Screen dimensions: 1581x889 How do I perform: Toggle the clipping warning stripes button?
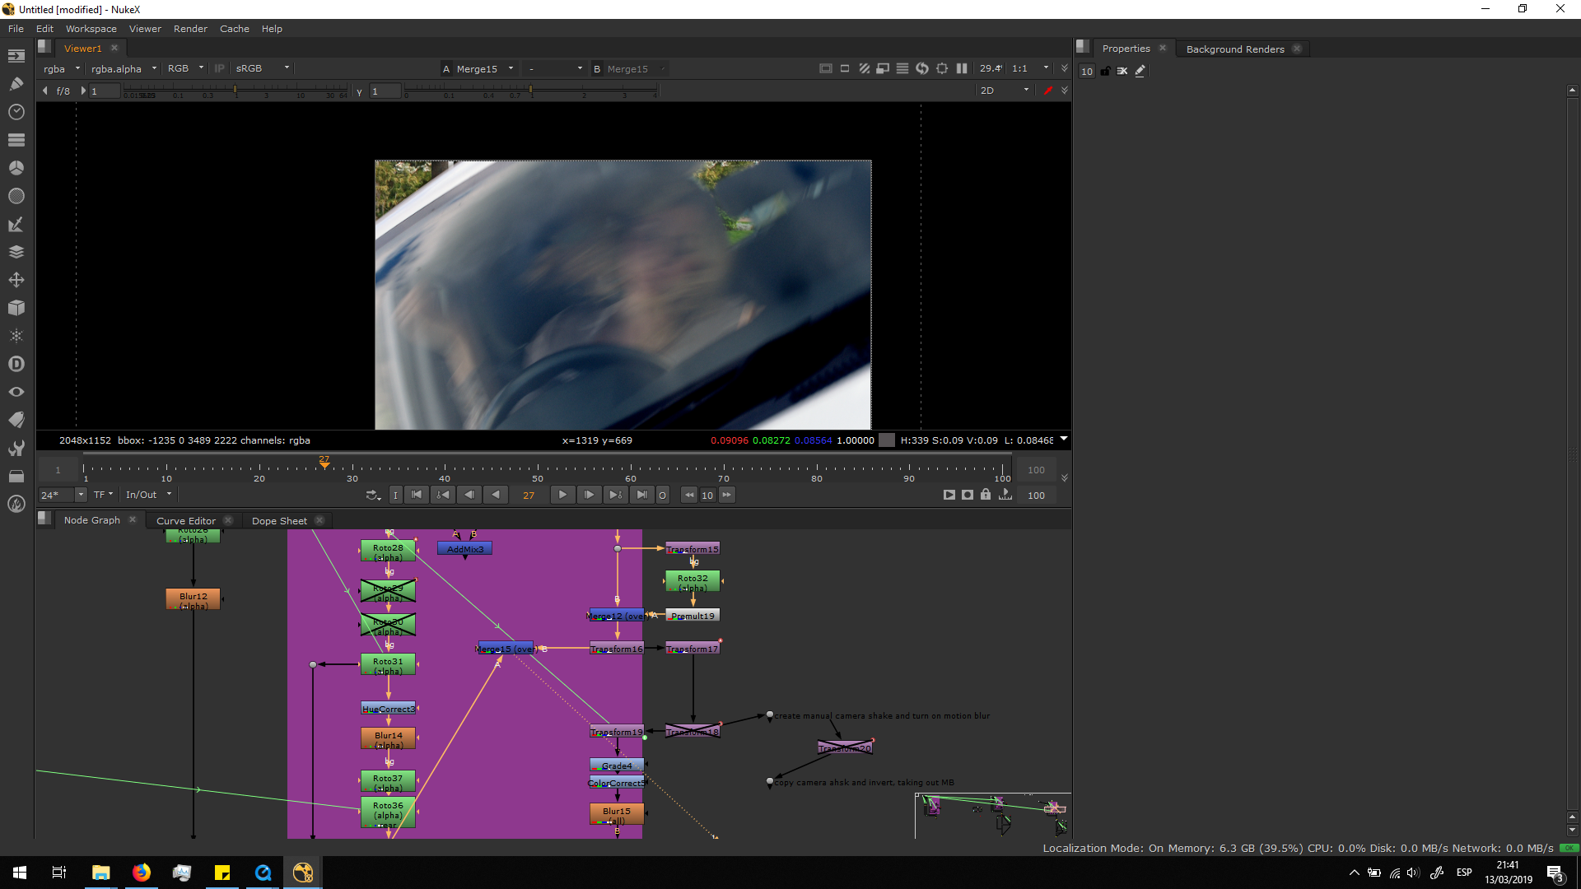point(864,69)
